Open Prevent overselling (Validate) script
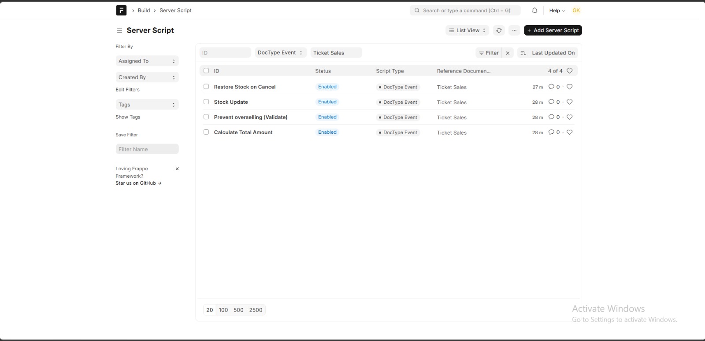Image resolution: width=705 pixels, height=341 pixels. point(251,117)
